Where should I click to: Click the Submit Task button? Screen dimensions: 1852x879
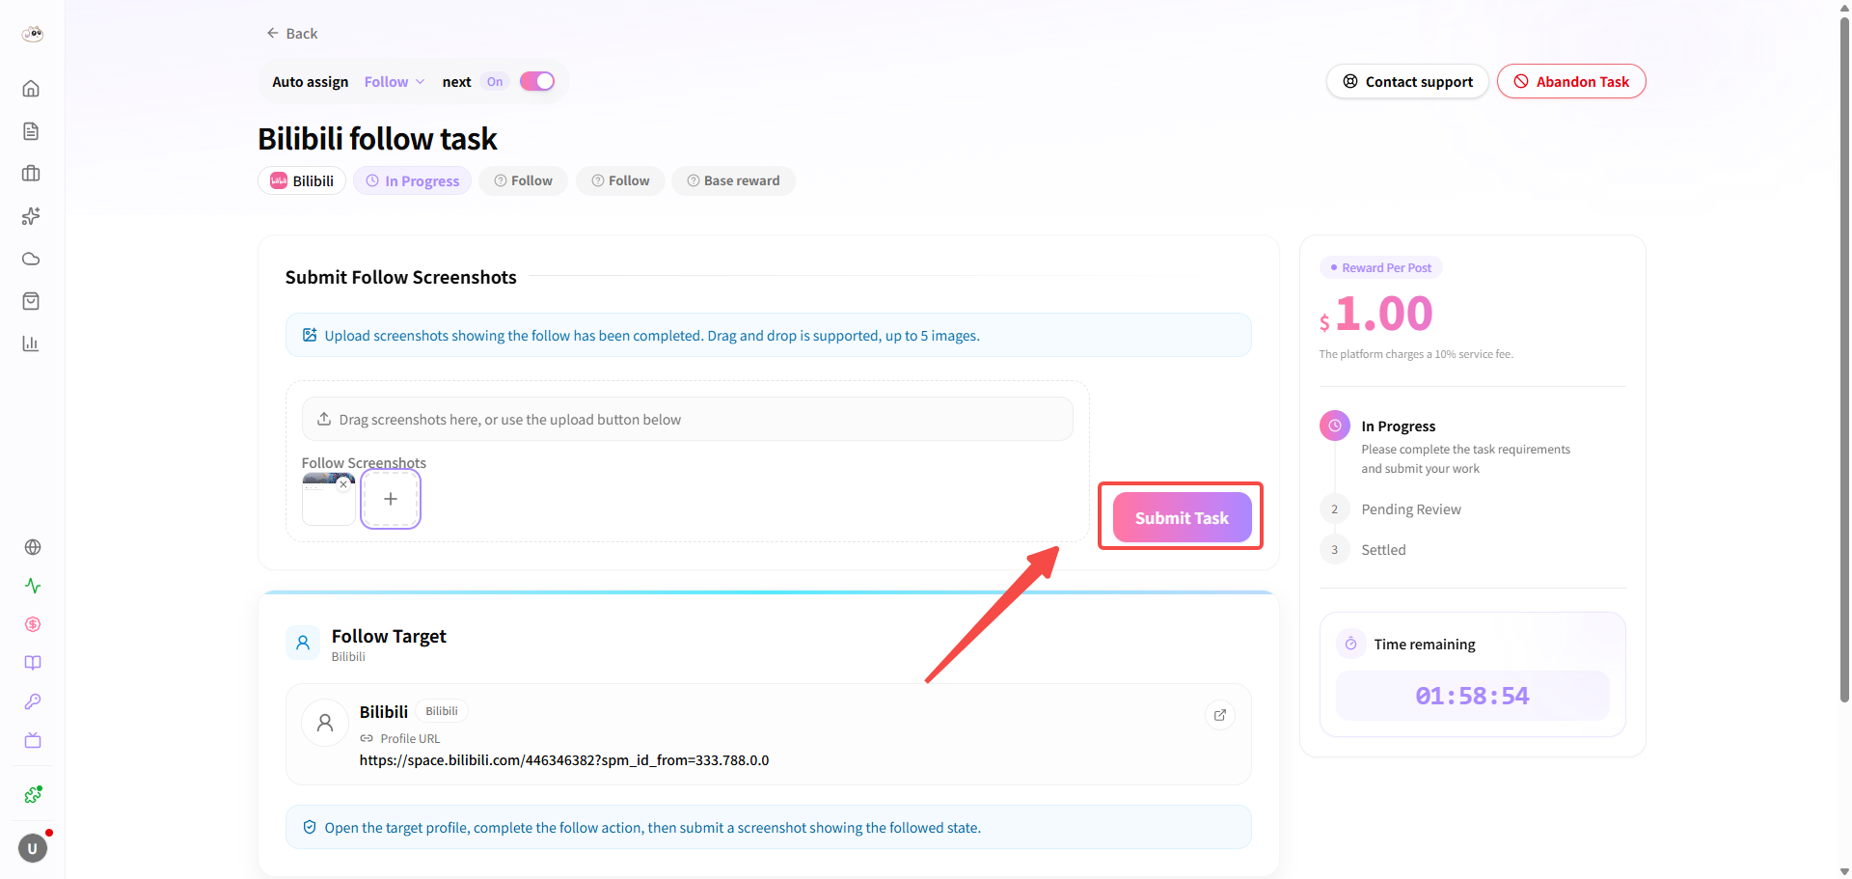tap(1182, 517)
